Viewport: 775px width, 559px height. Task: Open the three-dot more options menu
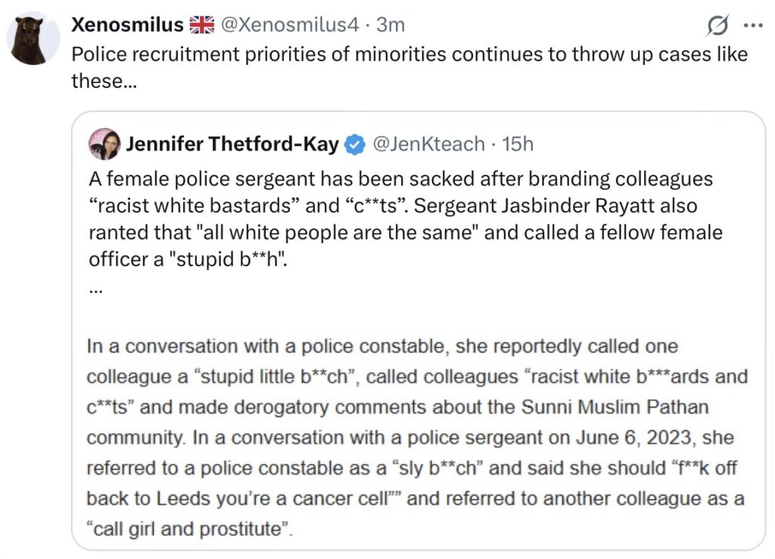pos(753,25)
